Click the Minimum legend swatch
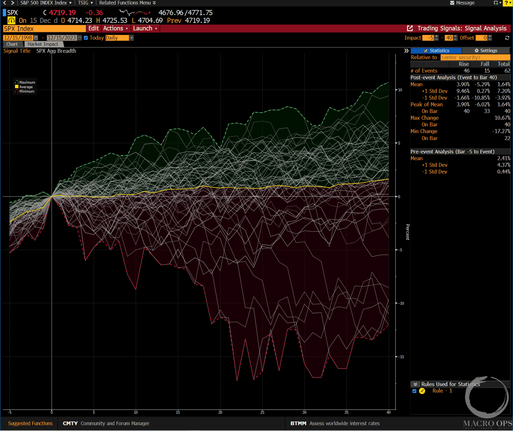The height and width of the screenshot is (431, 513). tap(17, 91)
